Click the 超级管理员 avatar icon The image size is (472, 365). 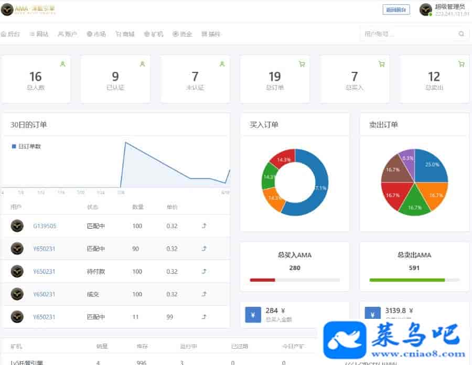pyautogui.click(x=425, y=9)
